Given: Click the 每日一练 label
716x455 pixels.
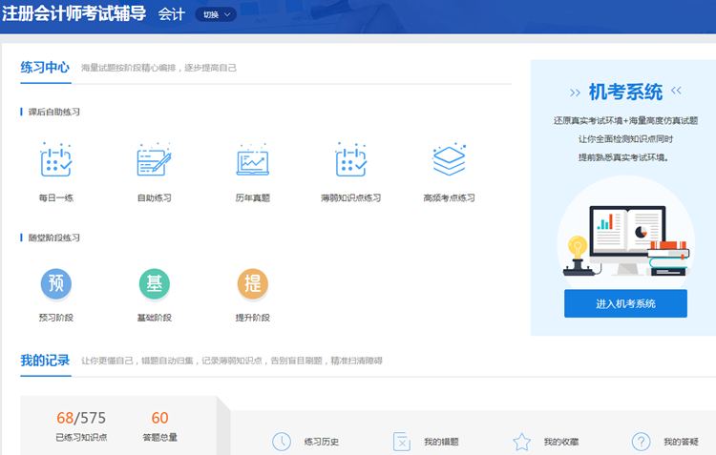Looking at the screenshot, I should click(56, 197).
